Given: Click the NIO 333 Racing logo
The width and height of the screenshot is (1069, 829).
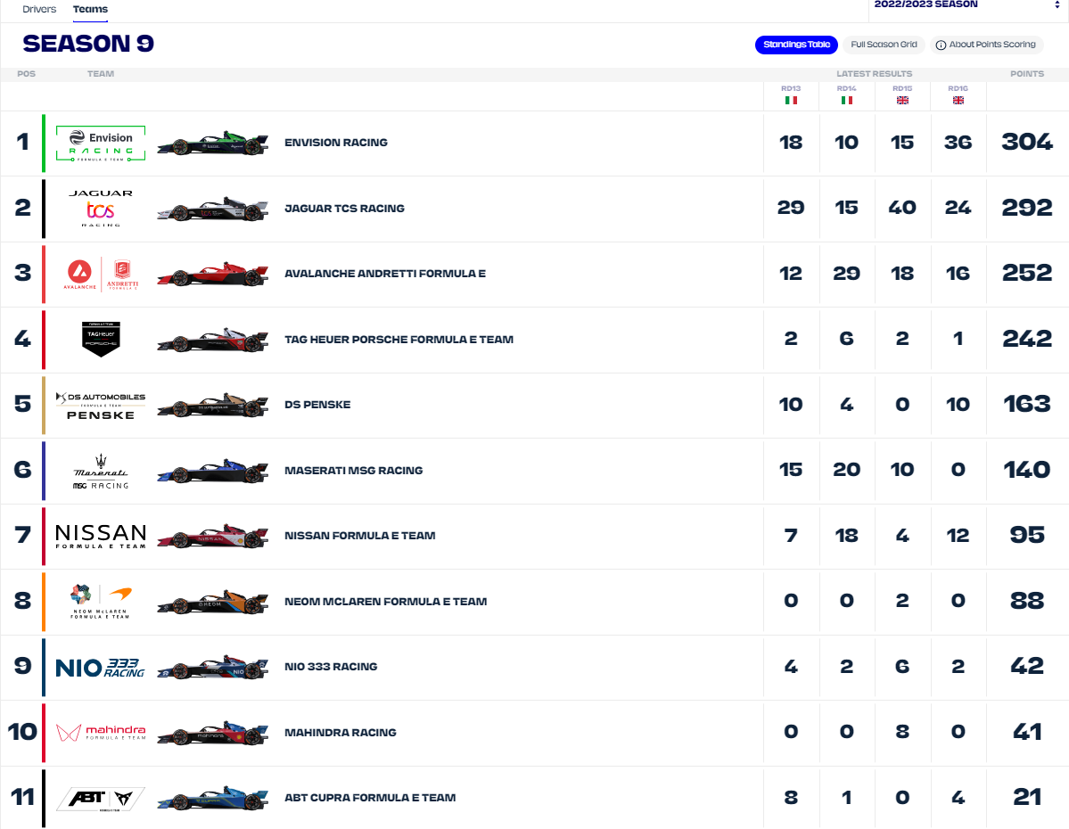Looking at the screenshot, I should pyautogui.click(x=100, y=668).
